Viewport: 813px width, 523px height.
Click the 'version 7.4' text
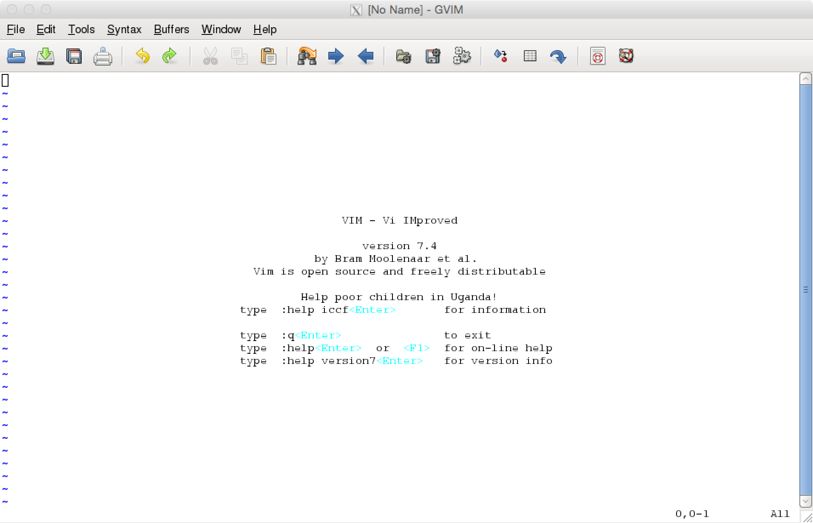click(399, 246)
